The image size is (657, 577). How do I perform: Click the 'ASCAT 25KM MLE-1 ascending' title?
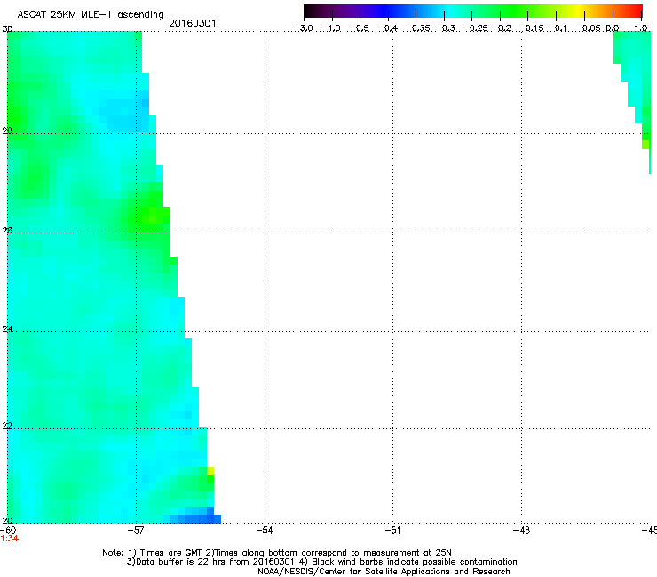pos(91,15)
